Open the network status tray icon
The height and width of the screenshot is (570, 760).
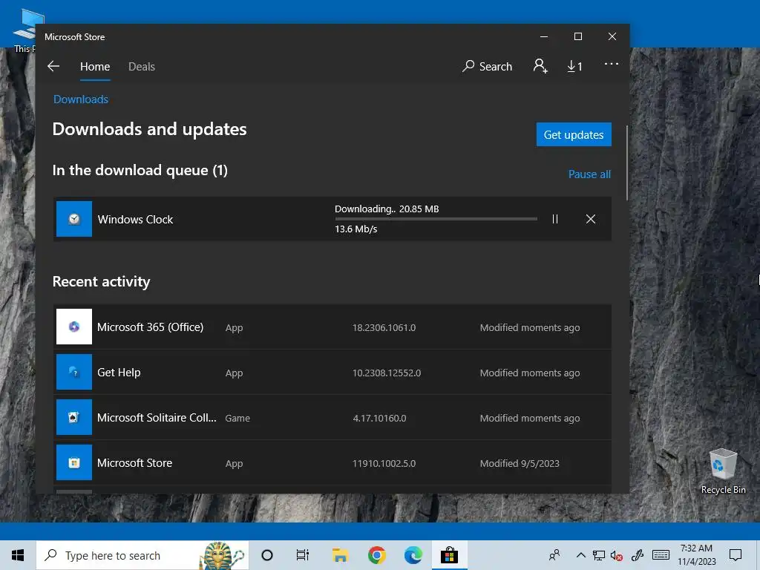(x=599, y=555)
